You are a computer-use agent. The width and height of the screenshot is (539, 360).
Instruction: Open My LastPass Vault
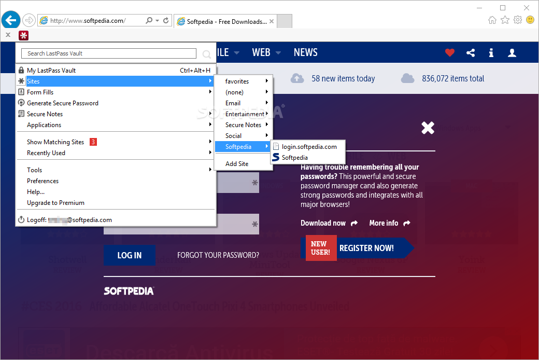coord(116,70)
